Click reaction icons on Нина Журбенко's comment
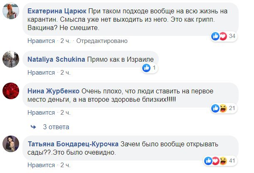This screenshot has height=173, width=254. click(219, 108)
